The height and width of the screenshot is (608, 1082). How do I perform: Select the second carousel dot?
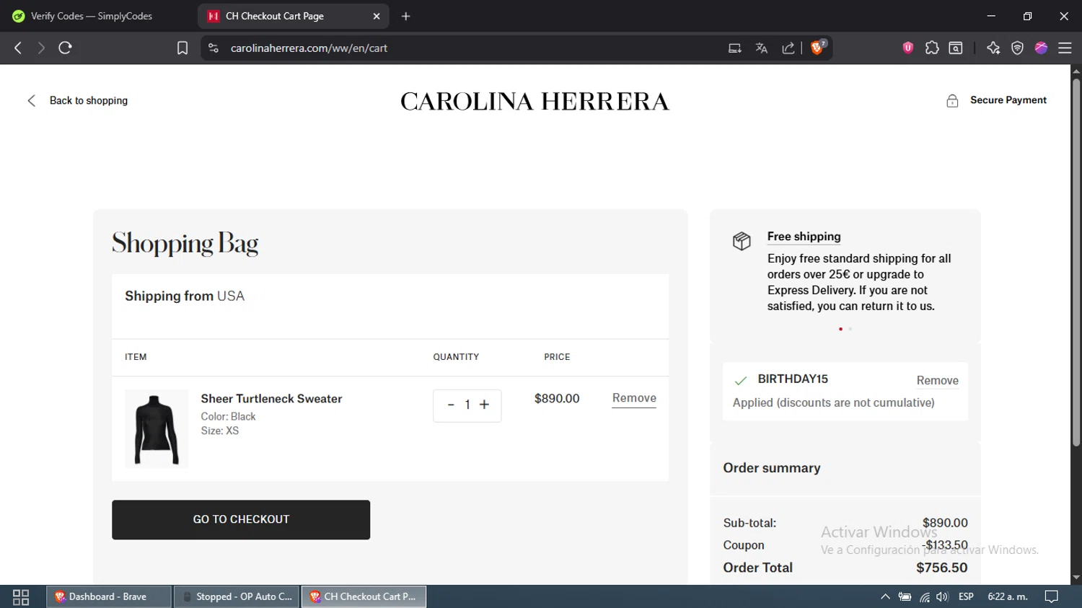(x=850, y=329)
